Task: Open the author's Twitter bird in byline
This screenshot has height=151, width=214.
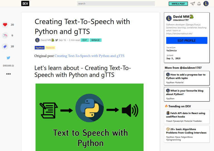Action: (57, 40)
